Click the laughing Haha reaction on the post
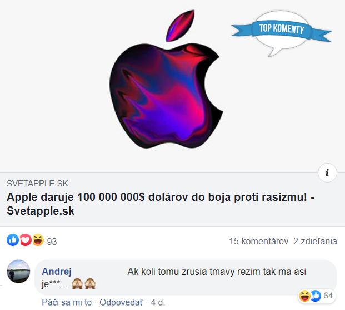 point(38,240)
